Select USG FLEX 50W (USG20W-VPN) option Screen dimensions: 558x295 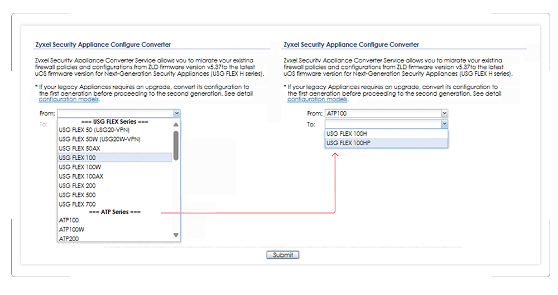[114, 139]
